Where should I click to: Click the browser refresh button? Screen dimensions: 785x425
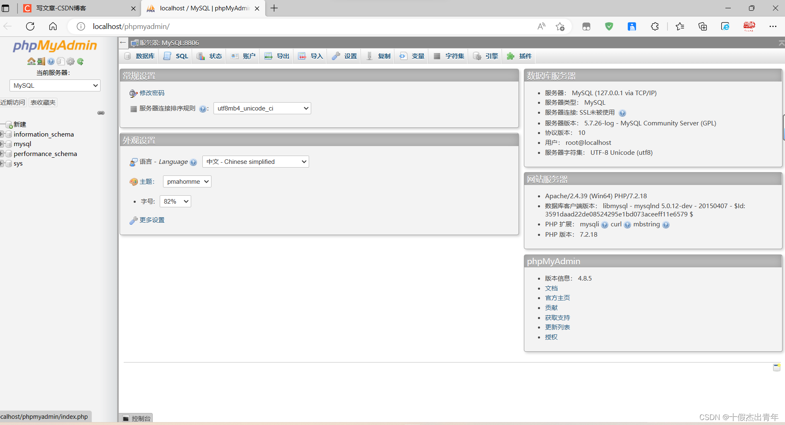coord(30,26)
